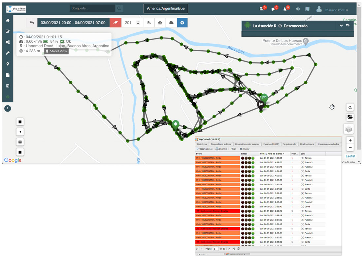Click the search magnifier button in header
The height and width of the screenshot is (260, 363).
pos(119,8)
